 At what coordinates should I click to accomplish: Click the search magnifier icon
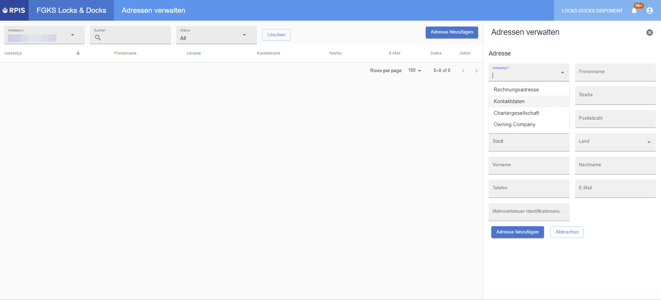pyautogui.click(x=98, y=38)
